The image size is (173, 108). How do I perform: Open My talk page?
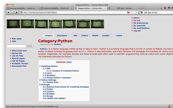137,20
